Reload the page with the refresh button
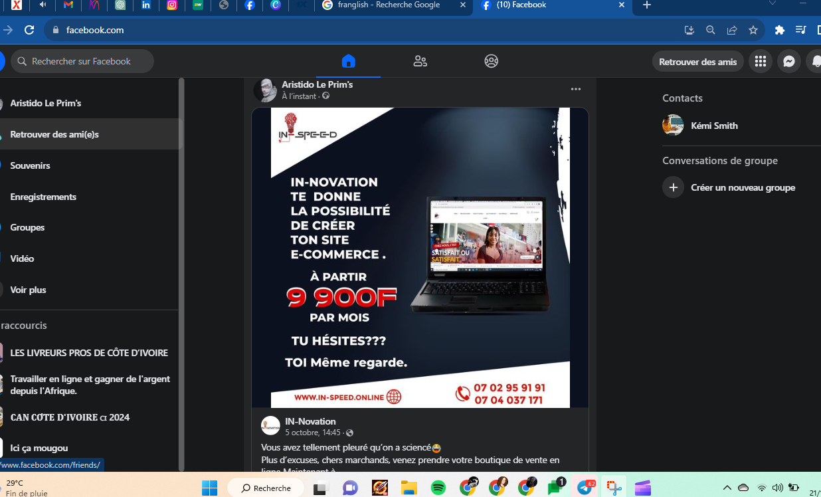This screenshot has width=821, height=497. pyautogui.click(x=29, y=30)
